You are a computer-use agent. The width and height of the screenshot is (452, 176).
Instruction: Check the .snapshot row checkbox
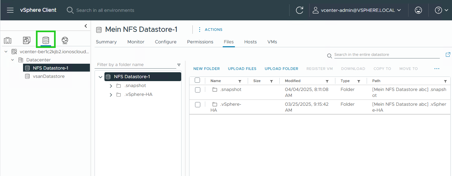(x=198, y=90)
